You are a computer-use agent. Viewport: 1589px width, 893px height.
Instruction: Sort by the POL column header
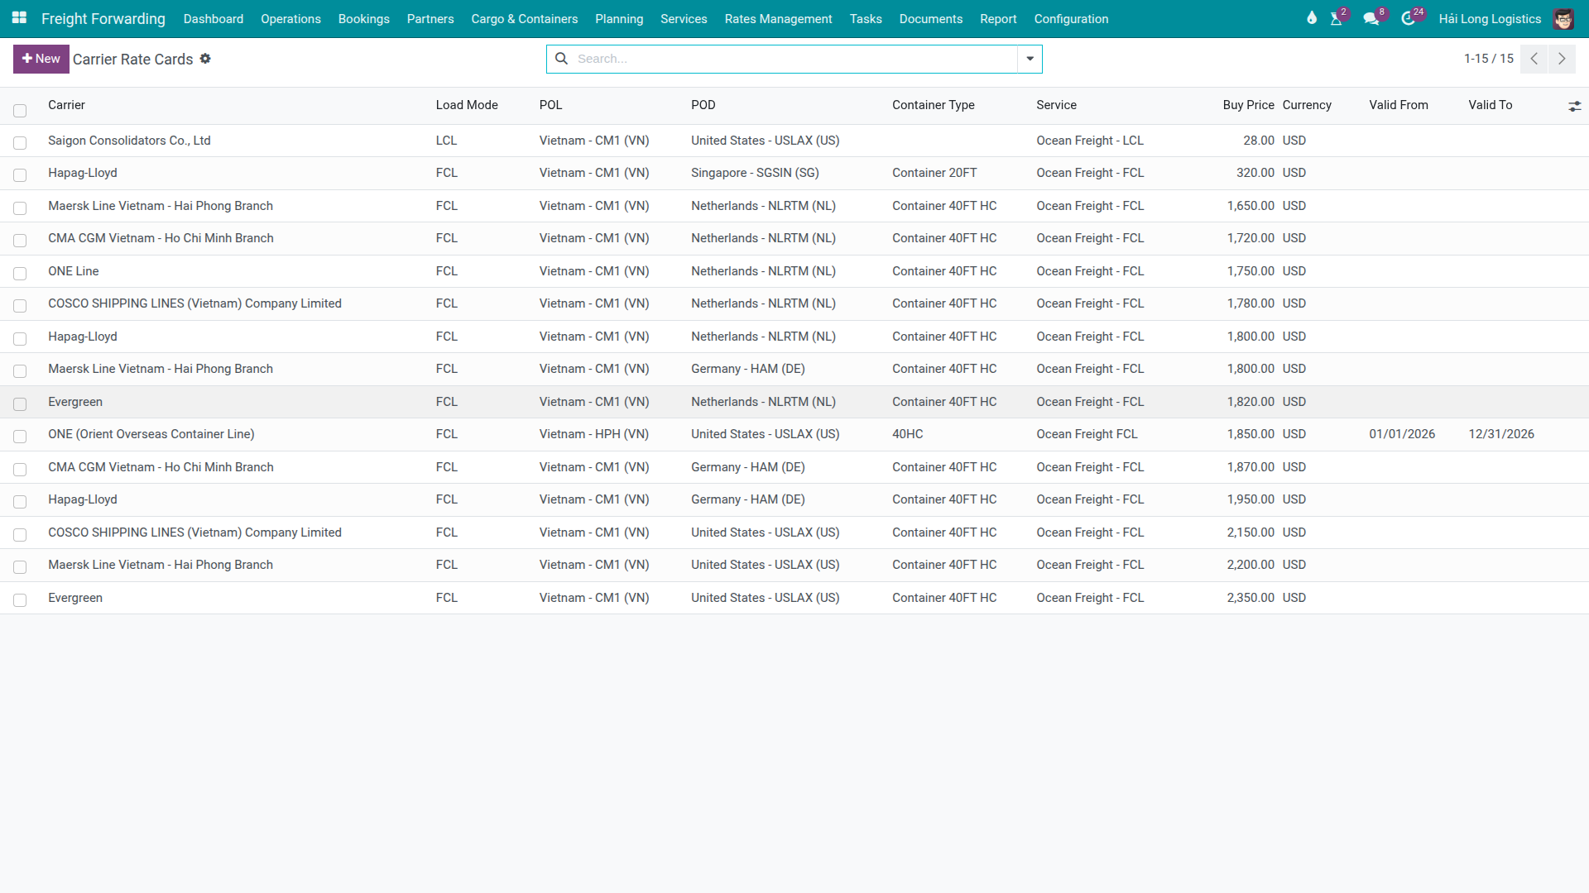(550, 105)
